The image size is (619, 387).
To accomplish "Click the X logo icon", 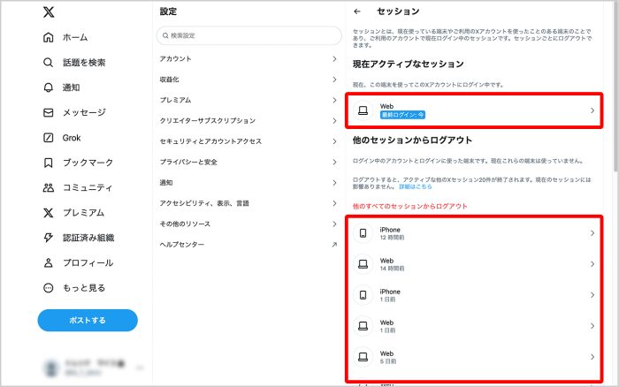I will 49,12.
